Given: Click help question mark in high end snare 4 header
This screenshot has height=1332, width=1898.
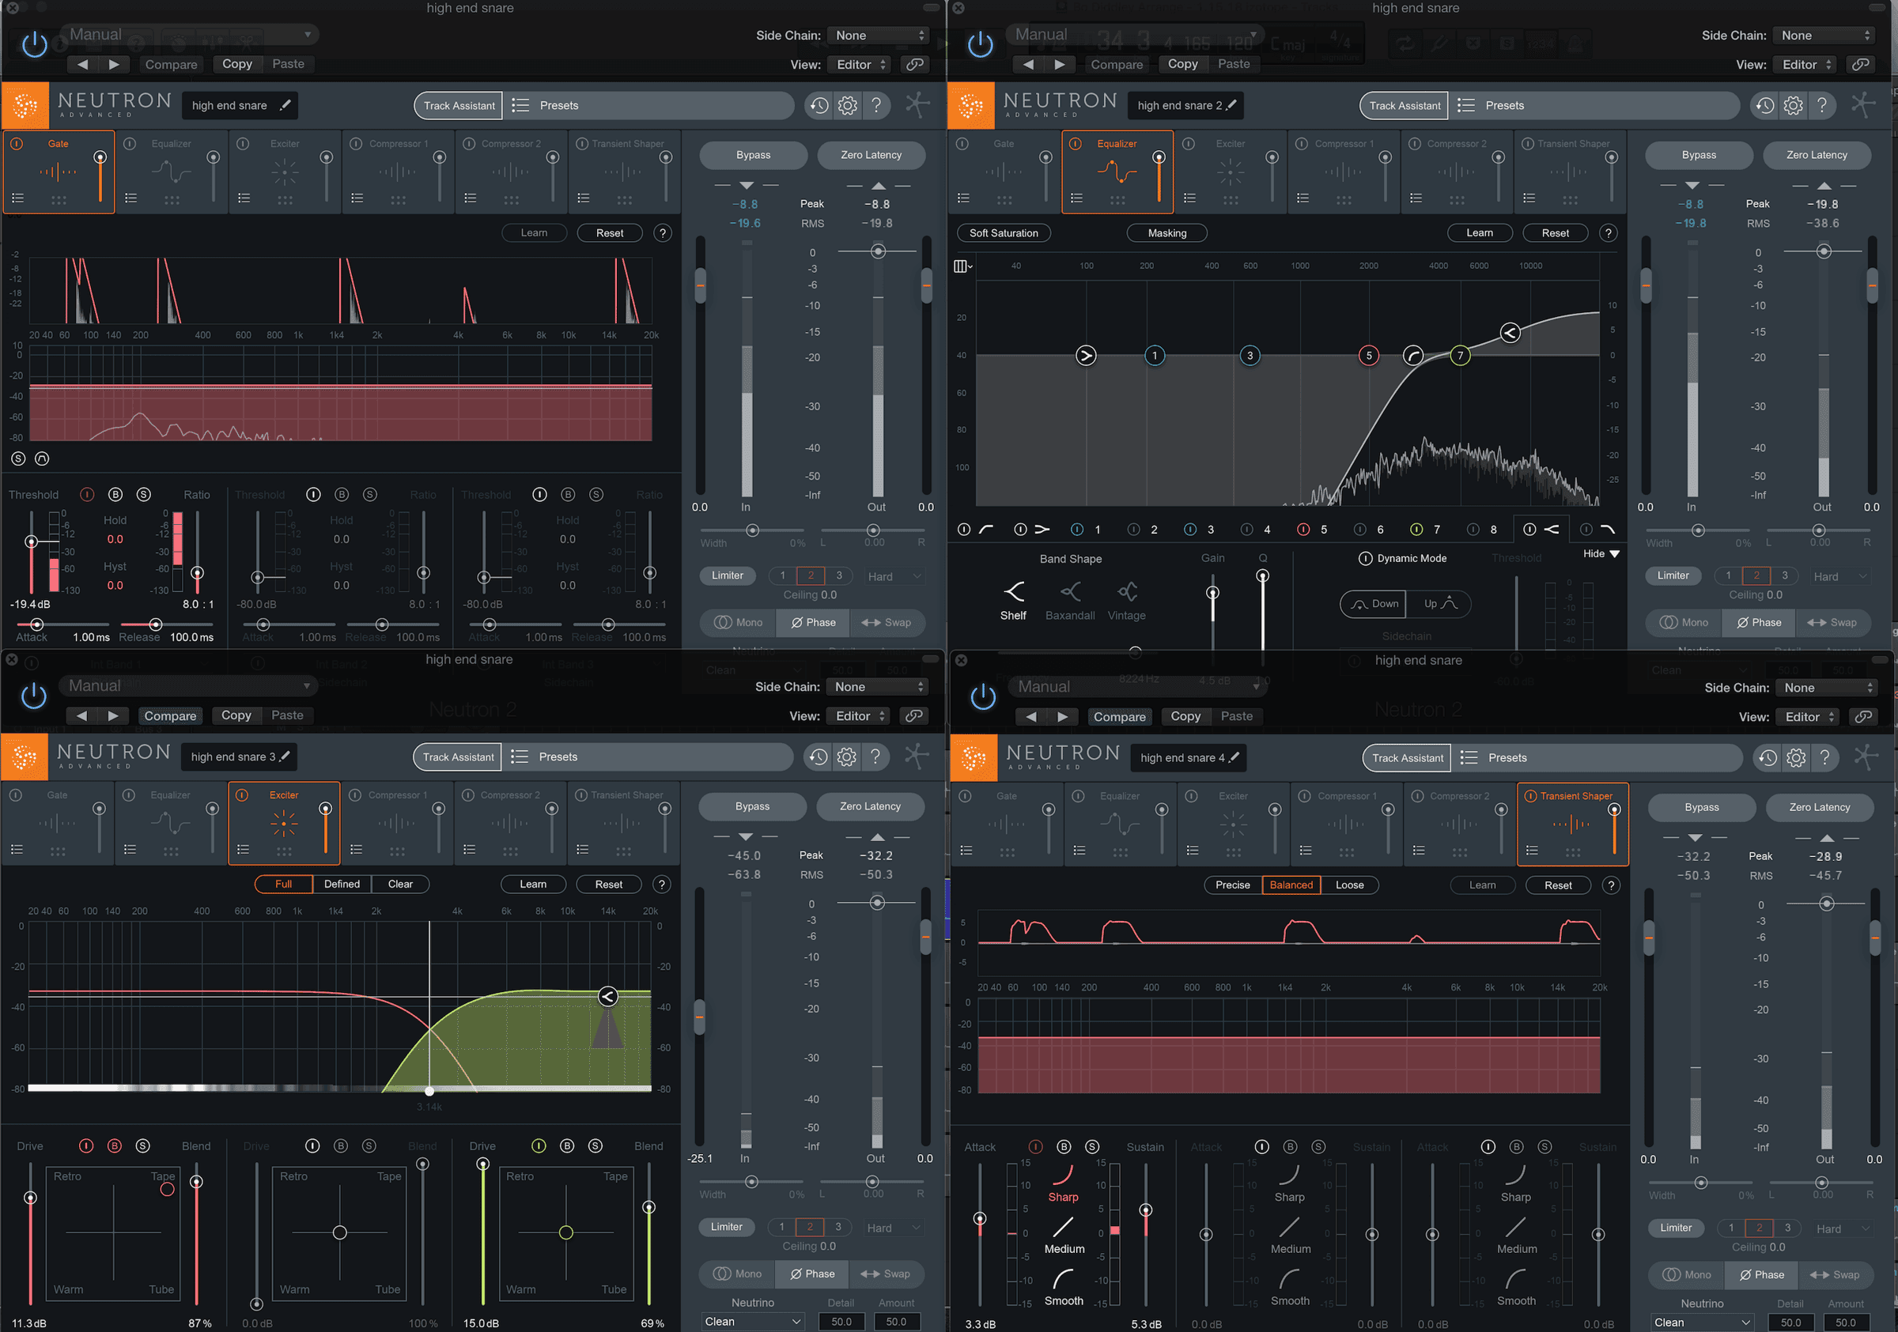Looking at the screenshot, I should click(x=1824, y=758).
